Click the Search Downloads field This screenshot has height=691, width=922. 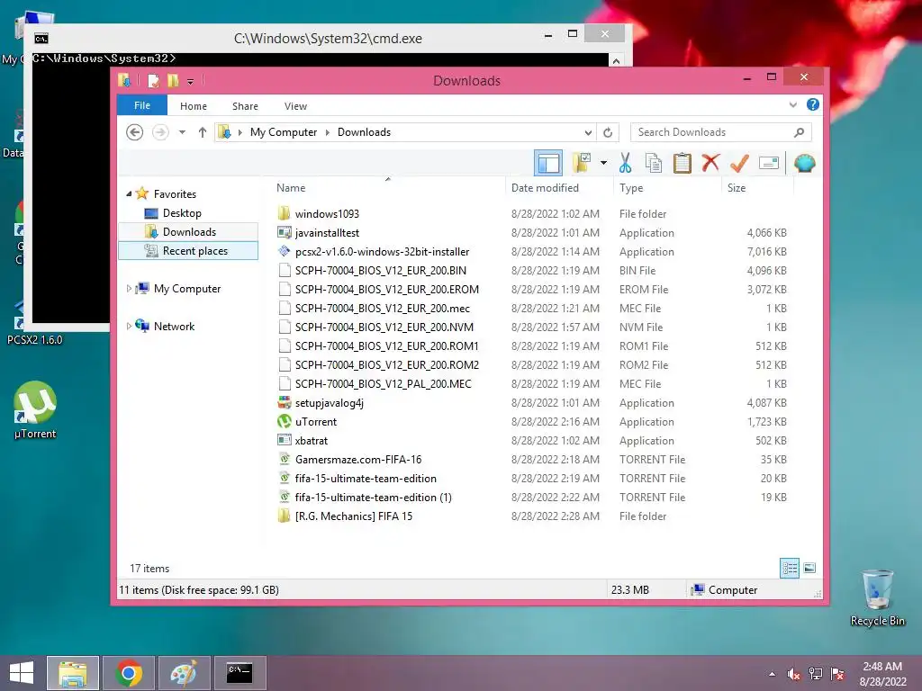tap(720, 132)
